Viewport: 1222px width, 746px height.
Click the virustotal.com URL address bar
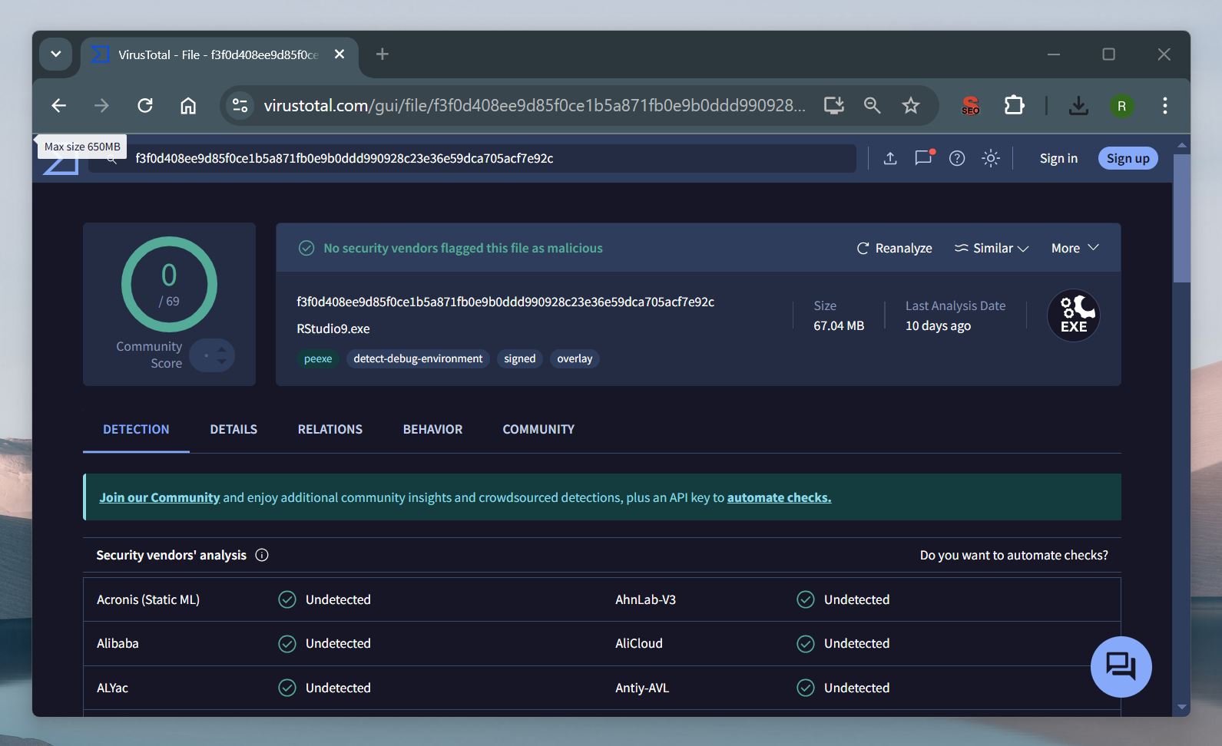[535, 106]
